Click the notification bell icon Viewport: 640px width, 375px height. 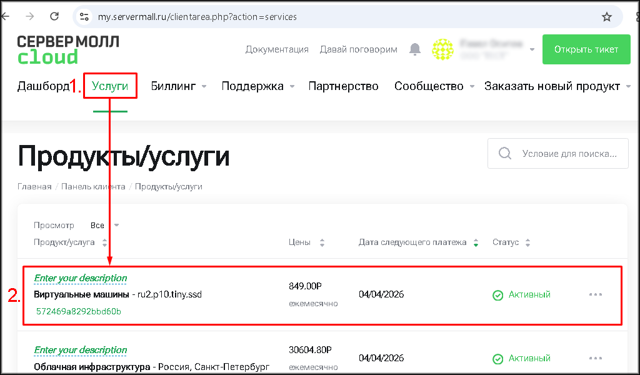tap(415, 49)
